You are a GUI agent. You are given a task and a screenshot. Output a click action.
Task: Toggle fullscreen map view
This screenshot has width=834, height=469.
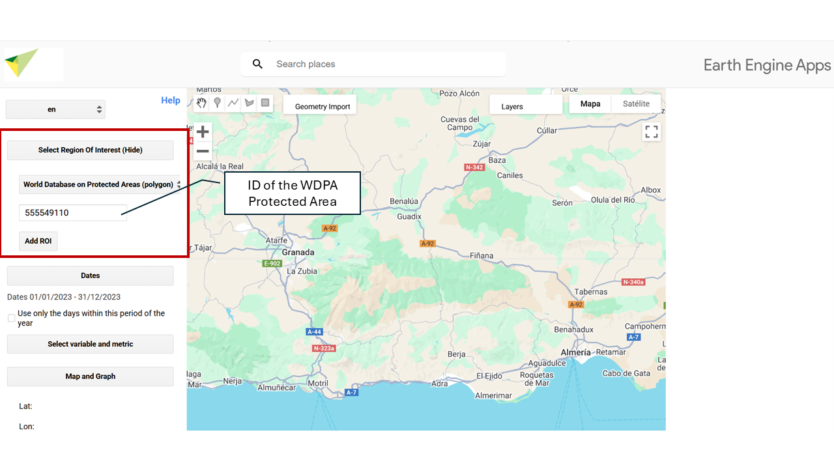click(x=651, y=132)
